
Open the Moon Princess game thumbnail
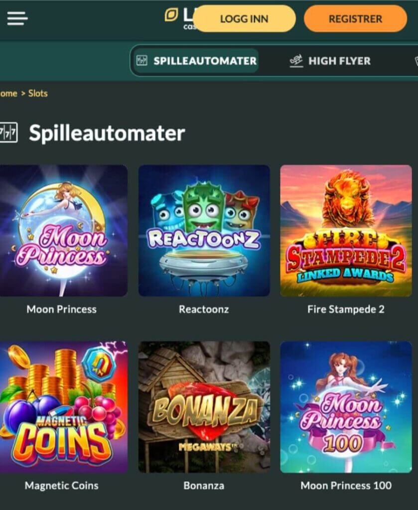[63, 231]
